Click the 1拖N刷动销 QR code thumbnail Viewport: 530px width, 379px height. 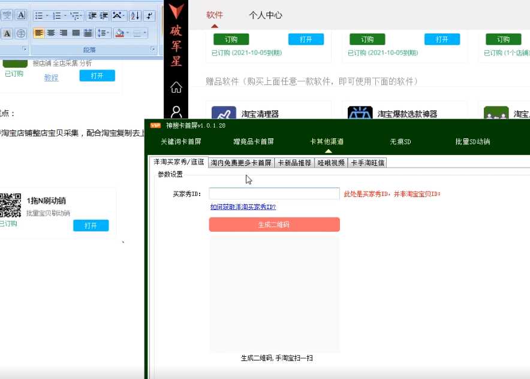(10, 205)
